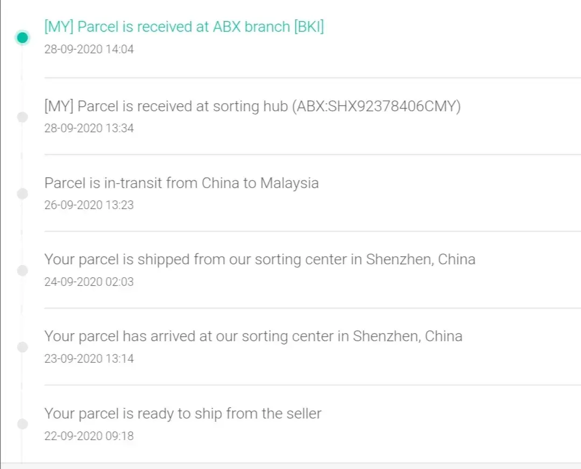Click the dot beside arrived at Shenzhen entry
The height and width of the screenshot is (469, 581).
22,347
